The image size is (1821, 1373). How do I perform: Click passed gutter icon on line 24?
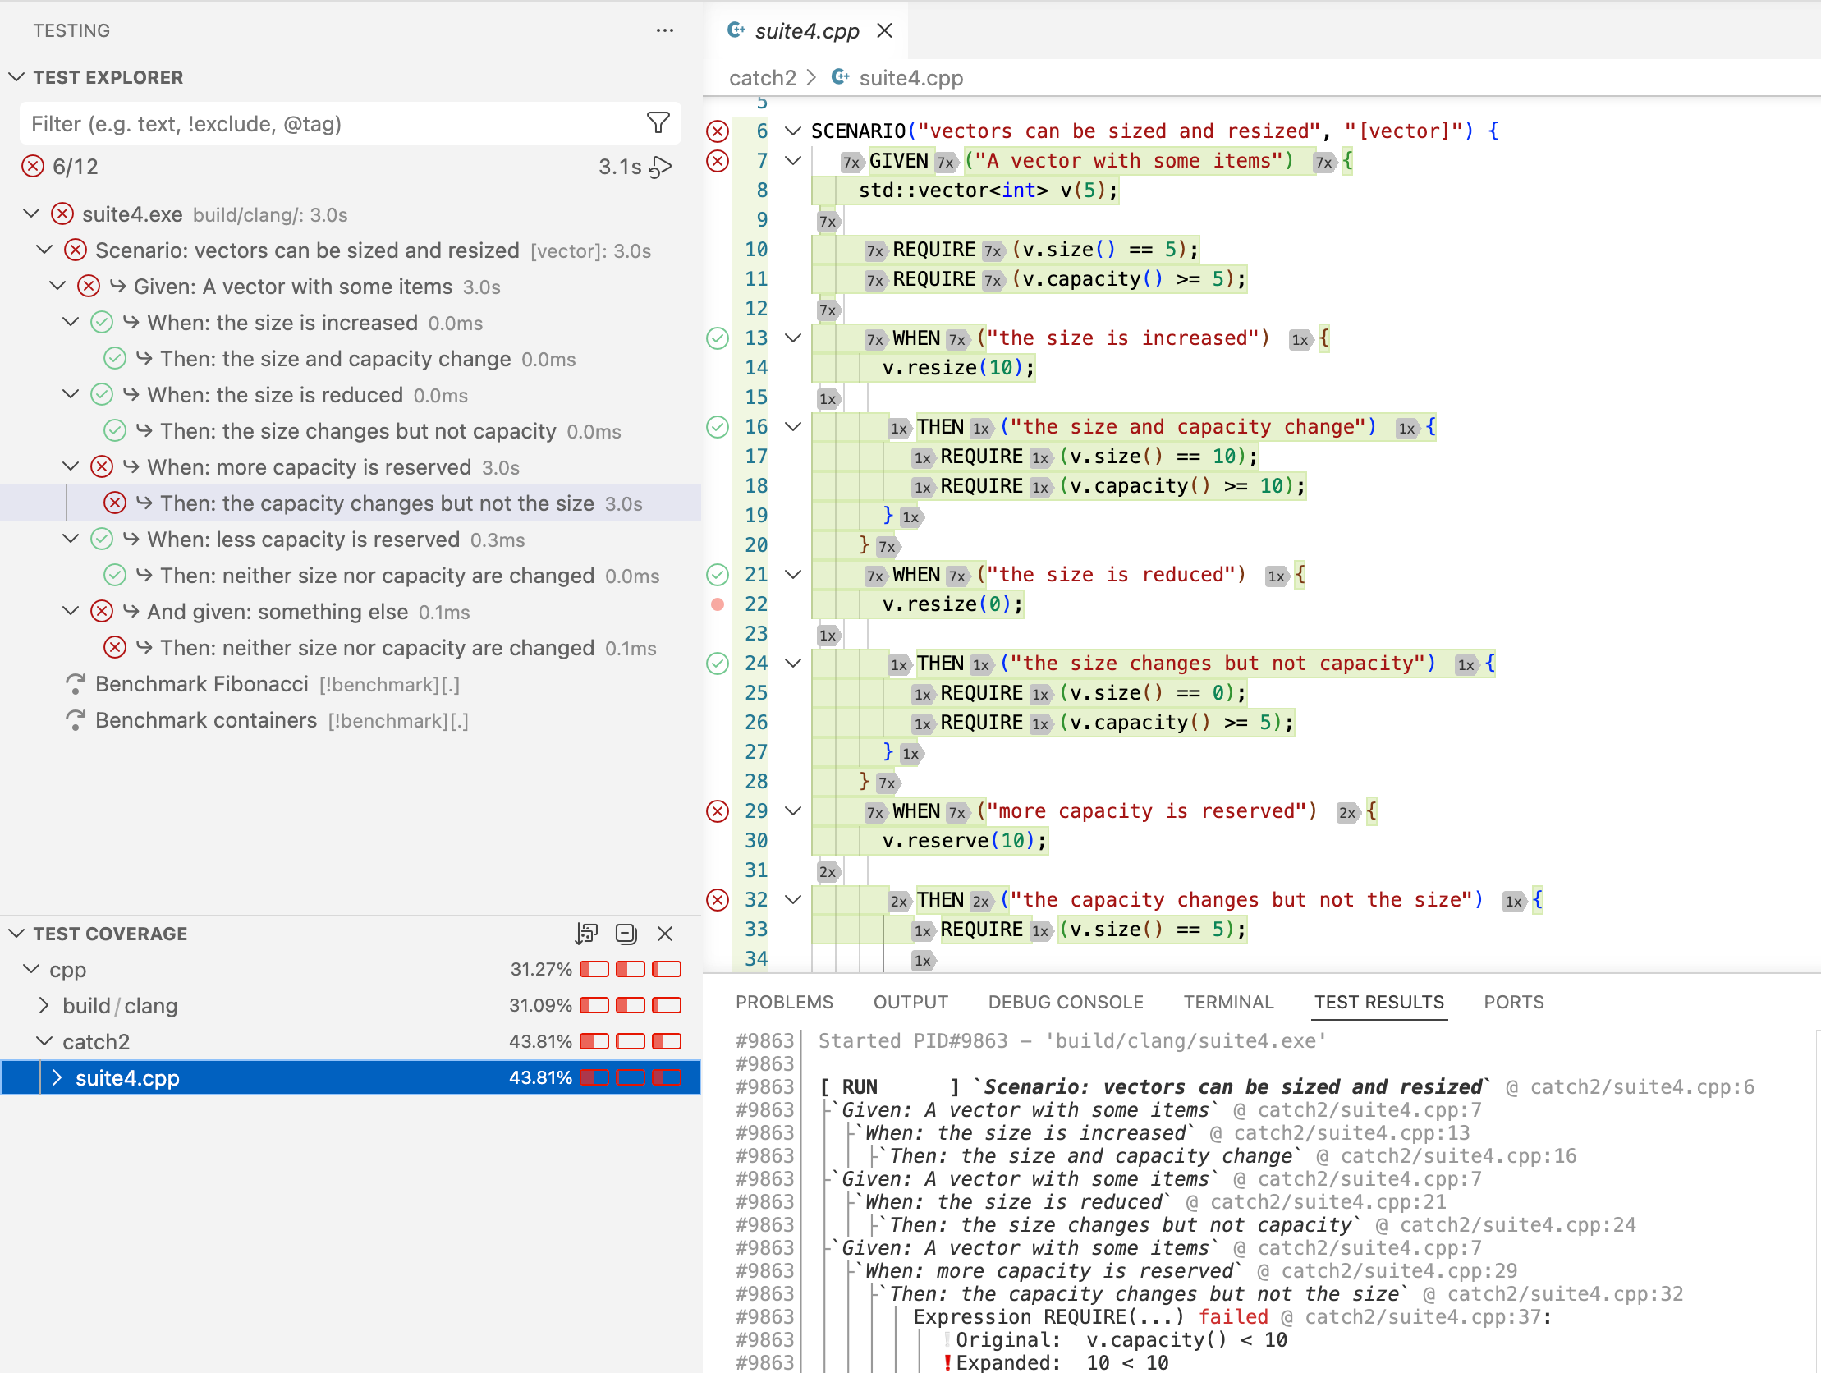pos(718,663)
